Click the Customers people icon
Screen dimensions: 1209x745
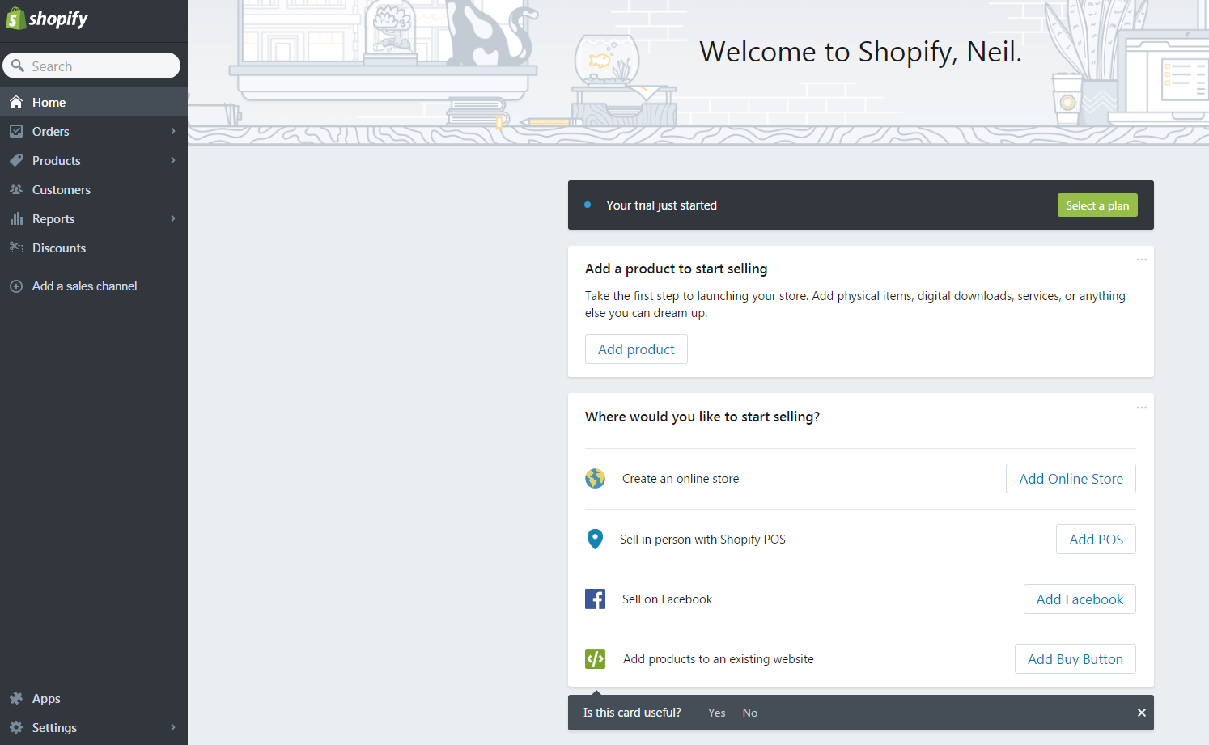tap(16, 189)
